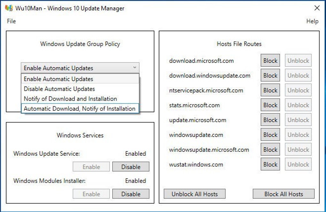Click the Windows Modules Installer: label
This screenshot has width=326, height=212.
coord(50,181)
